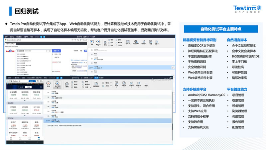Image resolution: width=266 pixels, height=150 pixels.
Task: Select highlighted step 07 in lower window
Action: 107,121
